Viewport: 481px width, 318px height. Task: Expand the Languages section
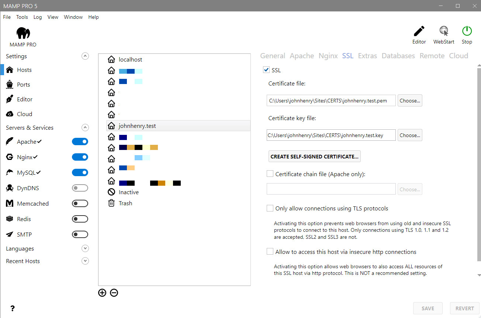click(x=85, y=248)
